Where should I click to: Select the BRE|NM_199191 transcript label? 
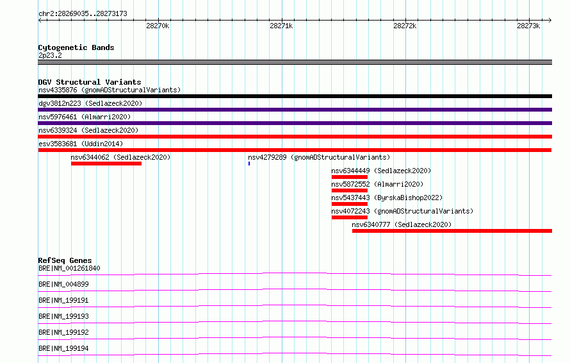[x=63, y=300]
